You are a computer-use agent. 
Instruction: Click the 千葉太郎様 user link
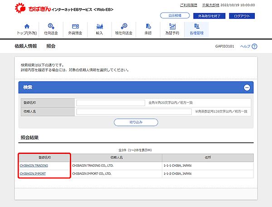pos(211,5)
